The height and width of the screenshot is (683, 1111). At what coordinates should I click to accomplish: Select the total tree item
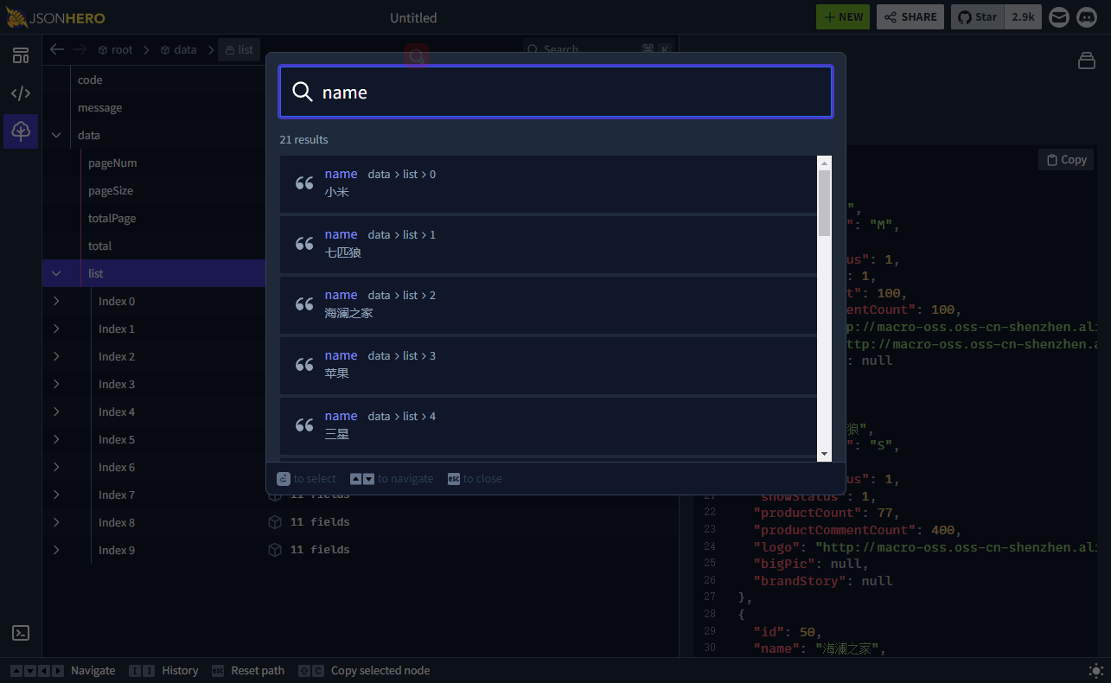pos(99,246)
